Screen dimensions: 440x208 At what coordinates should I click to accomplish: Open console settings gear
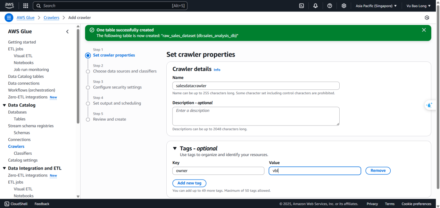[x=344, y=6]
